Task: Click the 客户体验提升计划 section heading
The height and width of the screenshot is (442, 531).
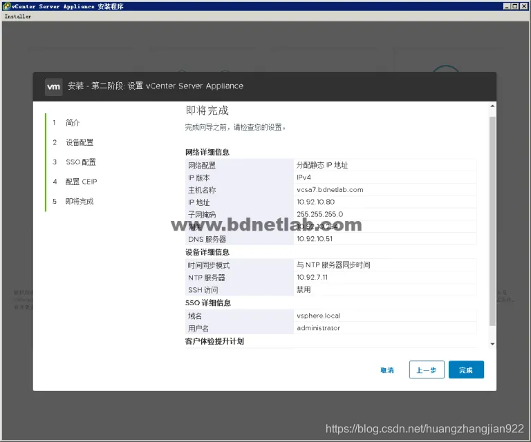Action: point(214,341)
